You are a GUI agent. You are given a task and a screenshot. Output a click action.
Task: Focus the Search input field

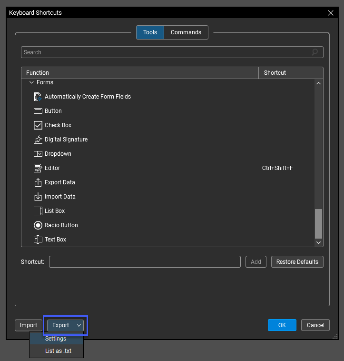172,52
